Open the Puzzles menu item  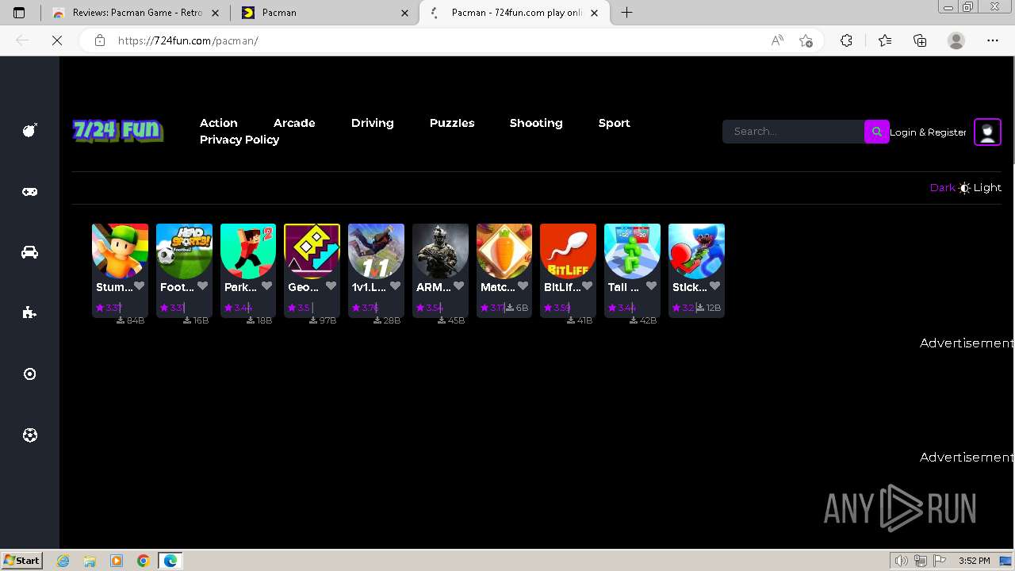pyautogui.click(x=452, y=123)
